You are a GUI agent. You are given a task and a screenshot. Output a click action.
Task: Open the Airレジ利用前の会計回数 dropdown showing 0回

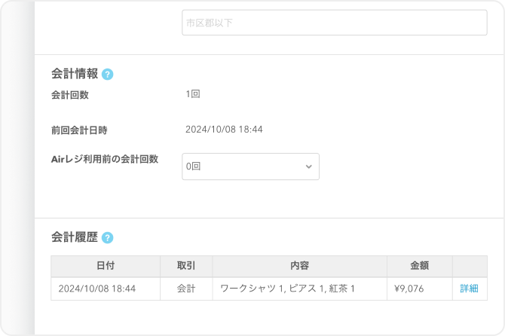click(x=250, y=166)
